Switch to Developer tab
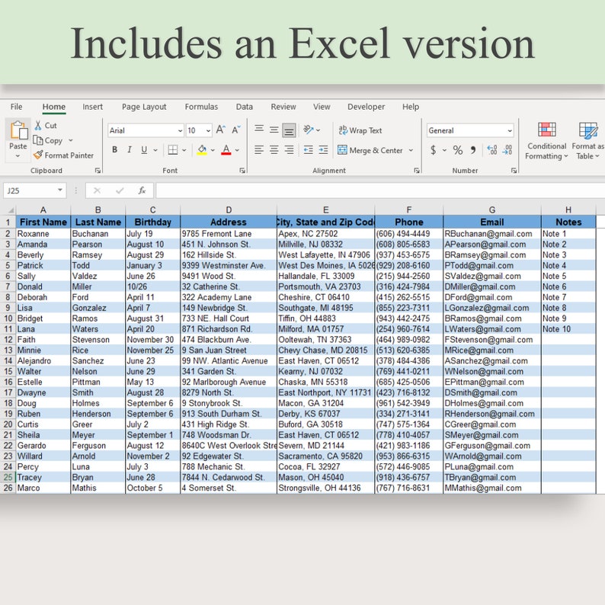 click(x=367, y=107)
